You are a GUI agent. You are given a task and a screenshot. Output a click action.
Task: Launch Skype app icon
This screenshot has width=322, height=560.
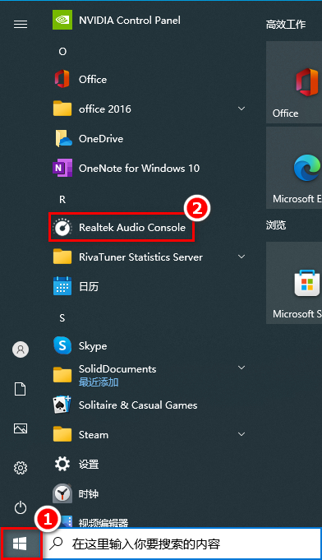62,345
